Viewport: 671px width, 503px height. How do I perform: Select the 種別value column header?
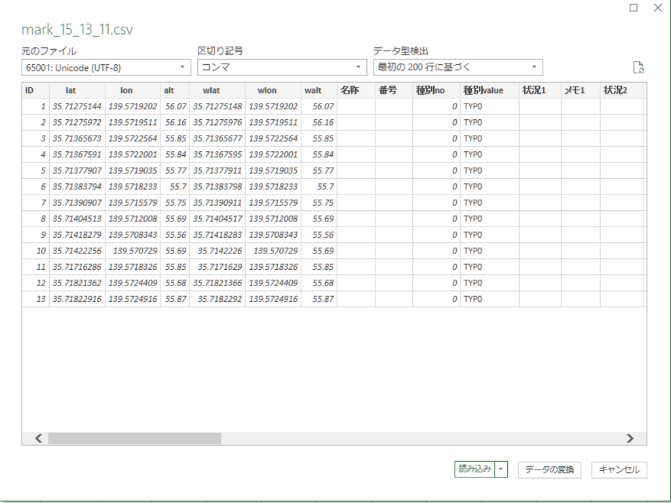[489, 90]
